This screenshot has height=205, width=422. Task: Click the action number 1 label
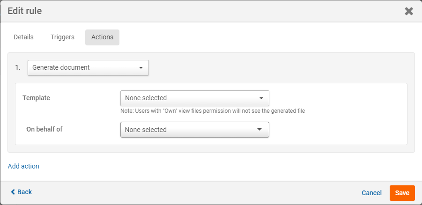[18, 68]
